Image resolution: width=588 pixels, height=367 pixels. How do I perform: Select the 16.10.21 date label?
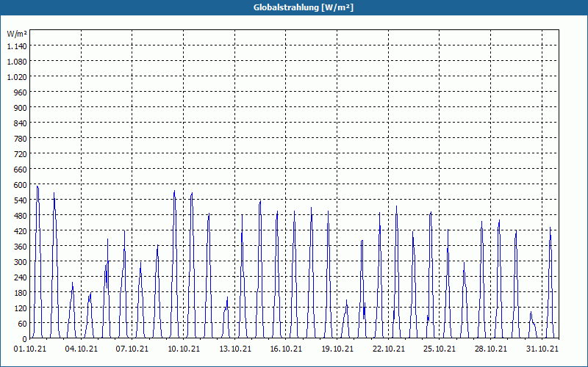tap(286, 349)
